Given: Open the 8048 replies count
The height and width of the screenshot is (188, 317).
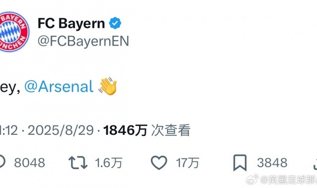Looking at the screenshot, I should [29, 163].
